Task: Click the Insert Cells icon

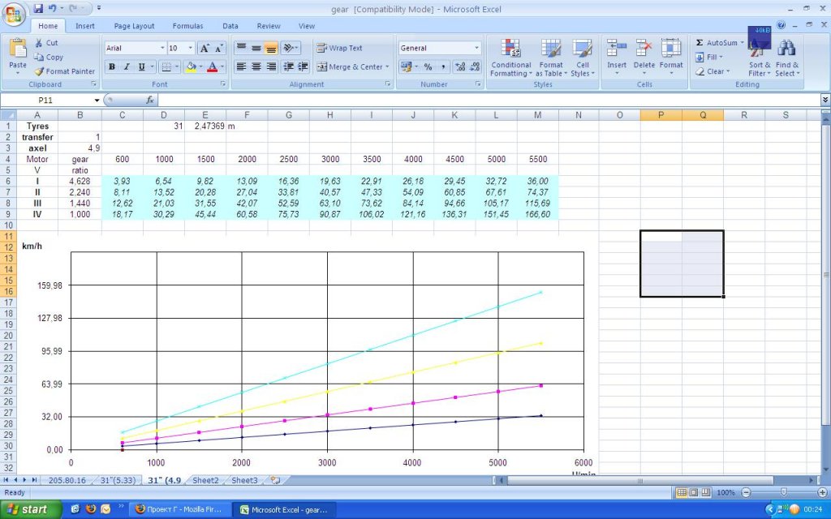Action: click(x=617, y=49)
